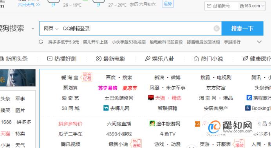
Task: Open 百度 link
Action: [111, 78]
